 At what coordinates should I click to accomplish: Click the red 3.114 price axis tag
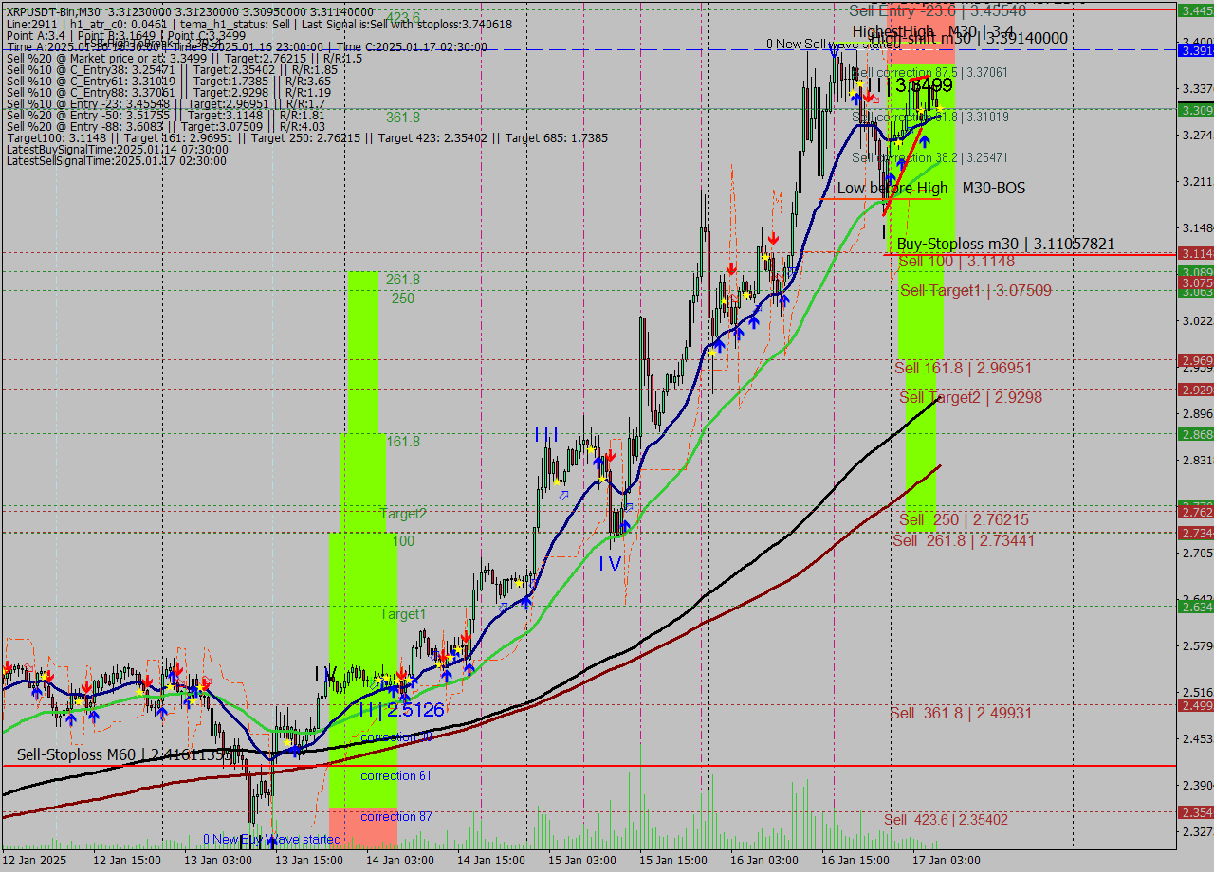(x=1196, y=254)
